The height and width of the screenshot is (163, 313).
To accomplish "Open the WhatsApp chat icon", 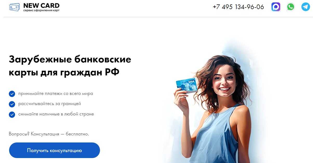I will tap(291, 7).
